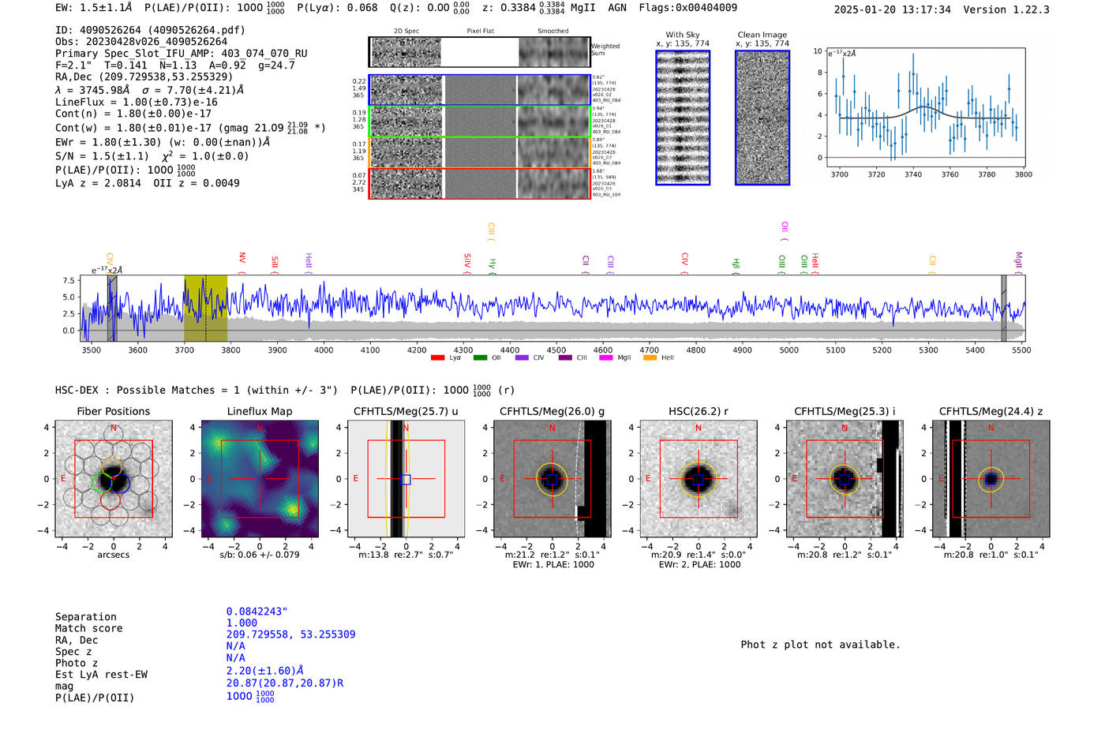Click the magenta MgII legend swatch
This screenshot has height=752, width=1105.
606,358
